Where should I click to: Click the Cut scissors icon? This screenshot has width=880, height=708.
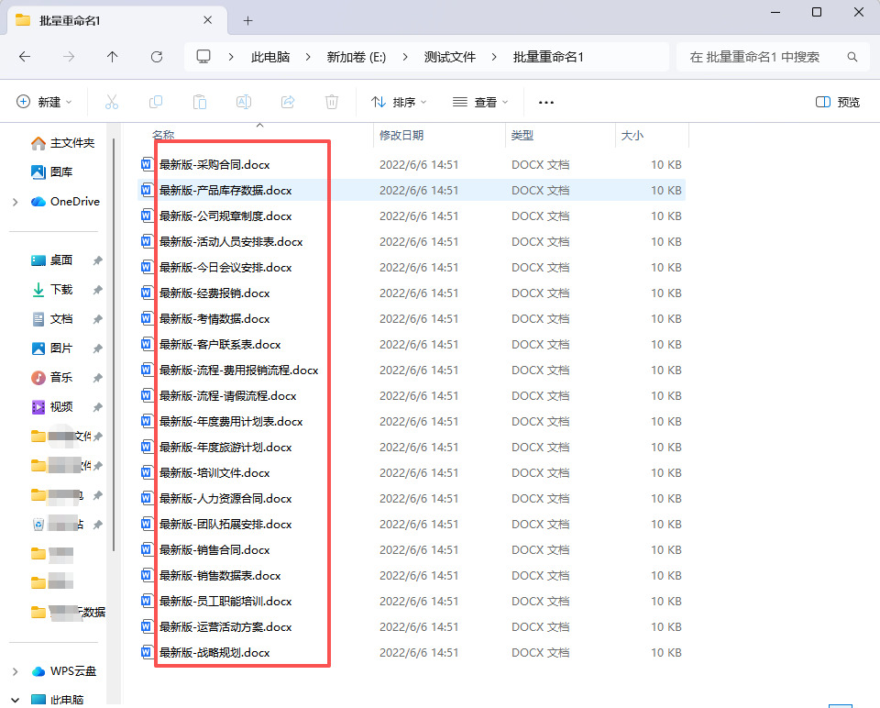tap(112, 102)
